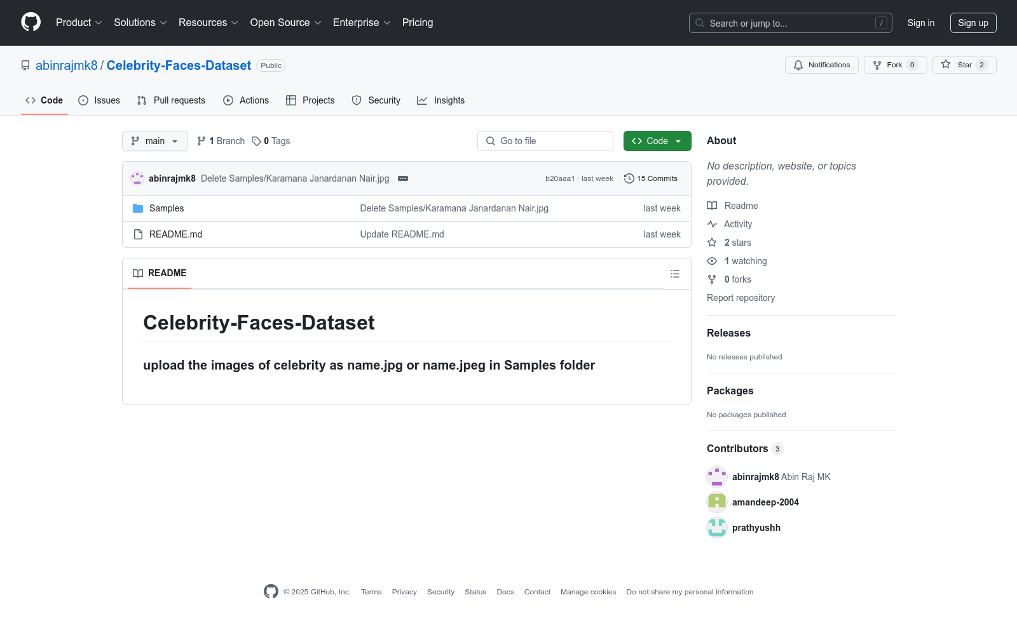This screenshot has width=1017, height=635.
Task: Click the repository icon beside abinrajmk8
Action: click(x=25, y=65)
